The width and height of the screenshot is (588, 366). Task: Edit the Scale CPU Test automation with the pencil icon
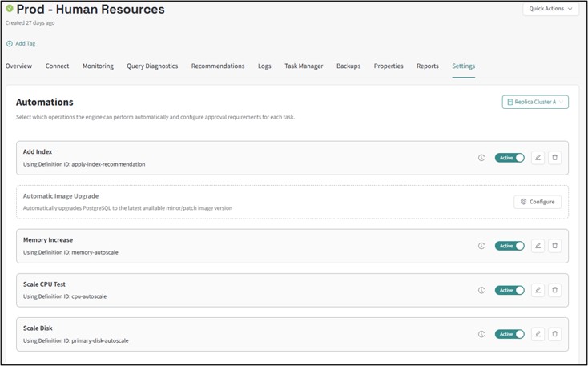click(538, 290)
